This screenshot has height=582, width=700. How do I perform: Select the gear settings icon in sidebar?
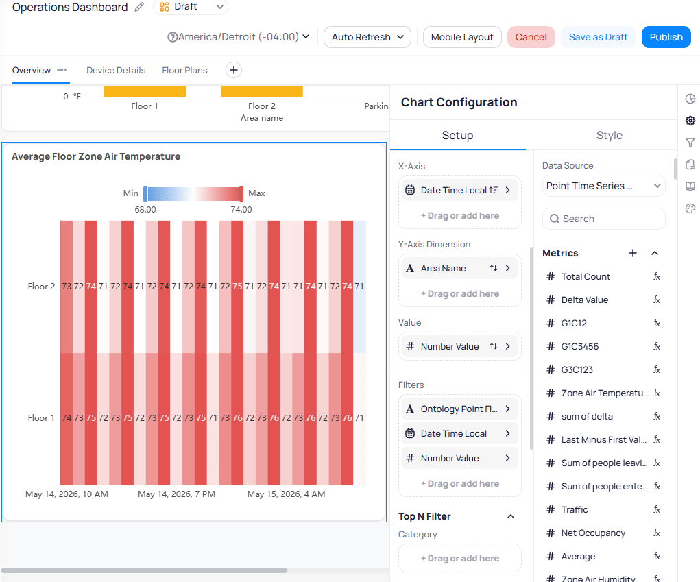pos(690,121)
